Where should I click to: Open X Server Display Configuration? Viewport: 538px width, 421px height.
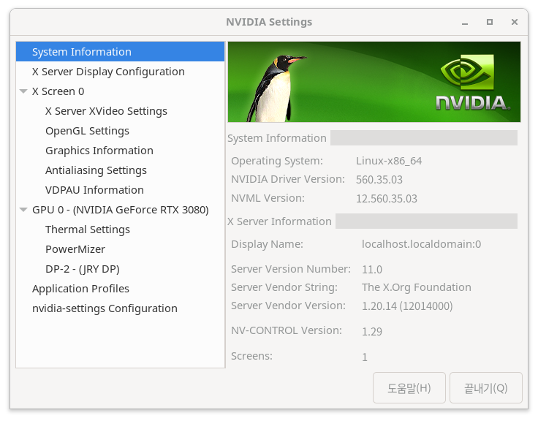pos(120,72)
